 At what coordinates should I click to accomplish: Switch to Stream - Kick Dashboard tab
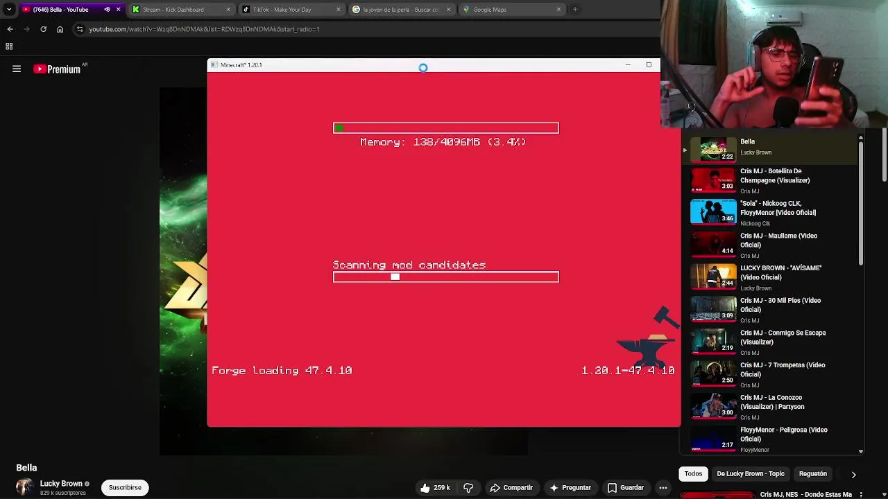coord(182,10)
